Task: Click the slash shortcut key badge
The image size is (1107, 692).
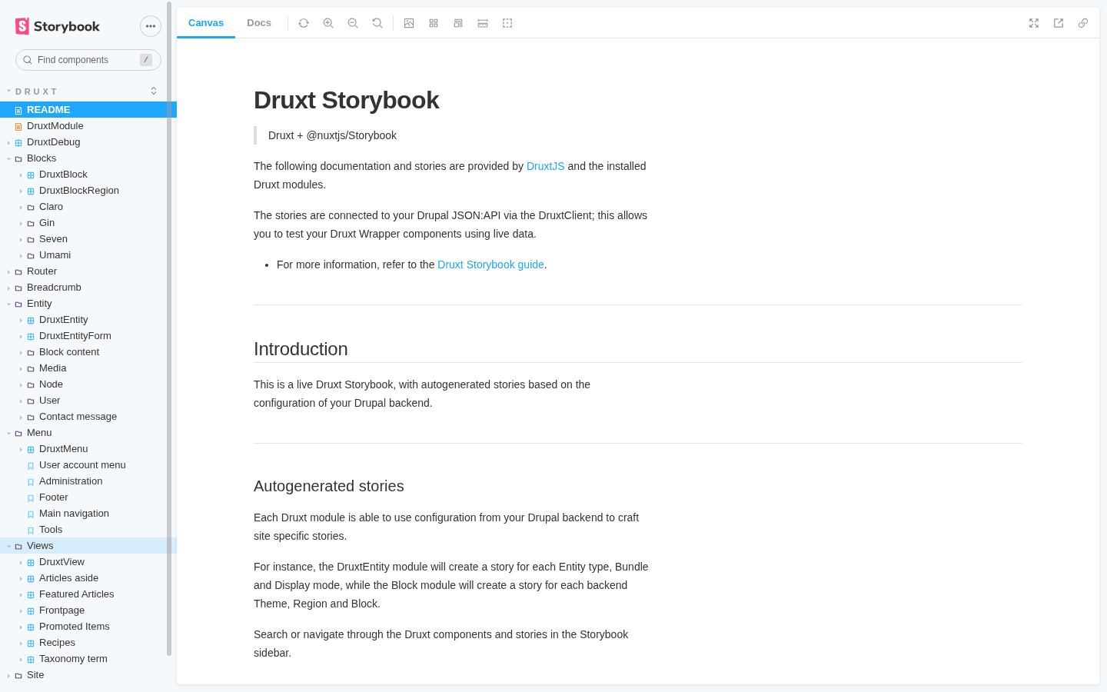Action: click(x=146, y=60)
